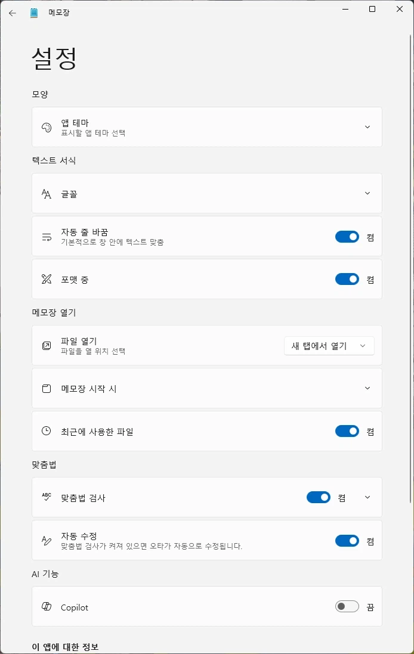
Task: Select the app theme paint icon
Action: 46,126
